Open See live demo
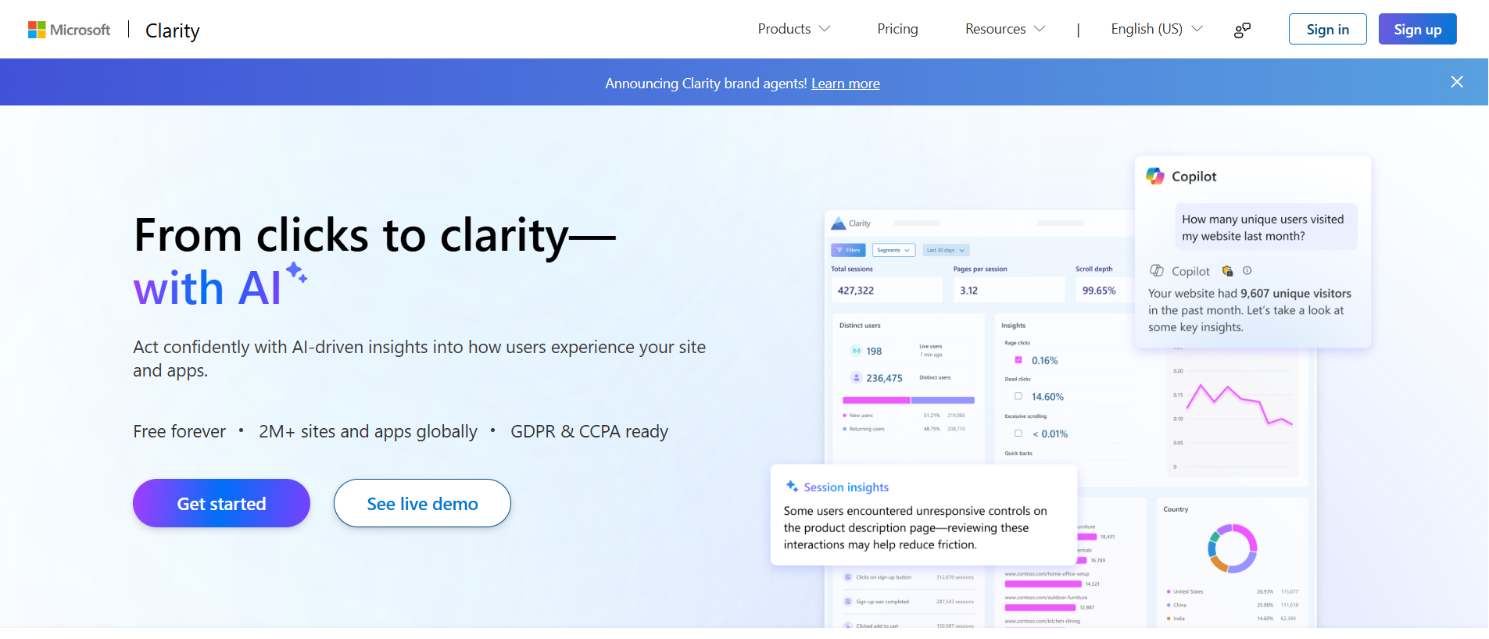Screen dimensions: 1489x639 pos(422,503)
